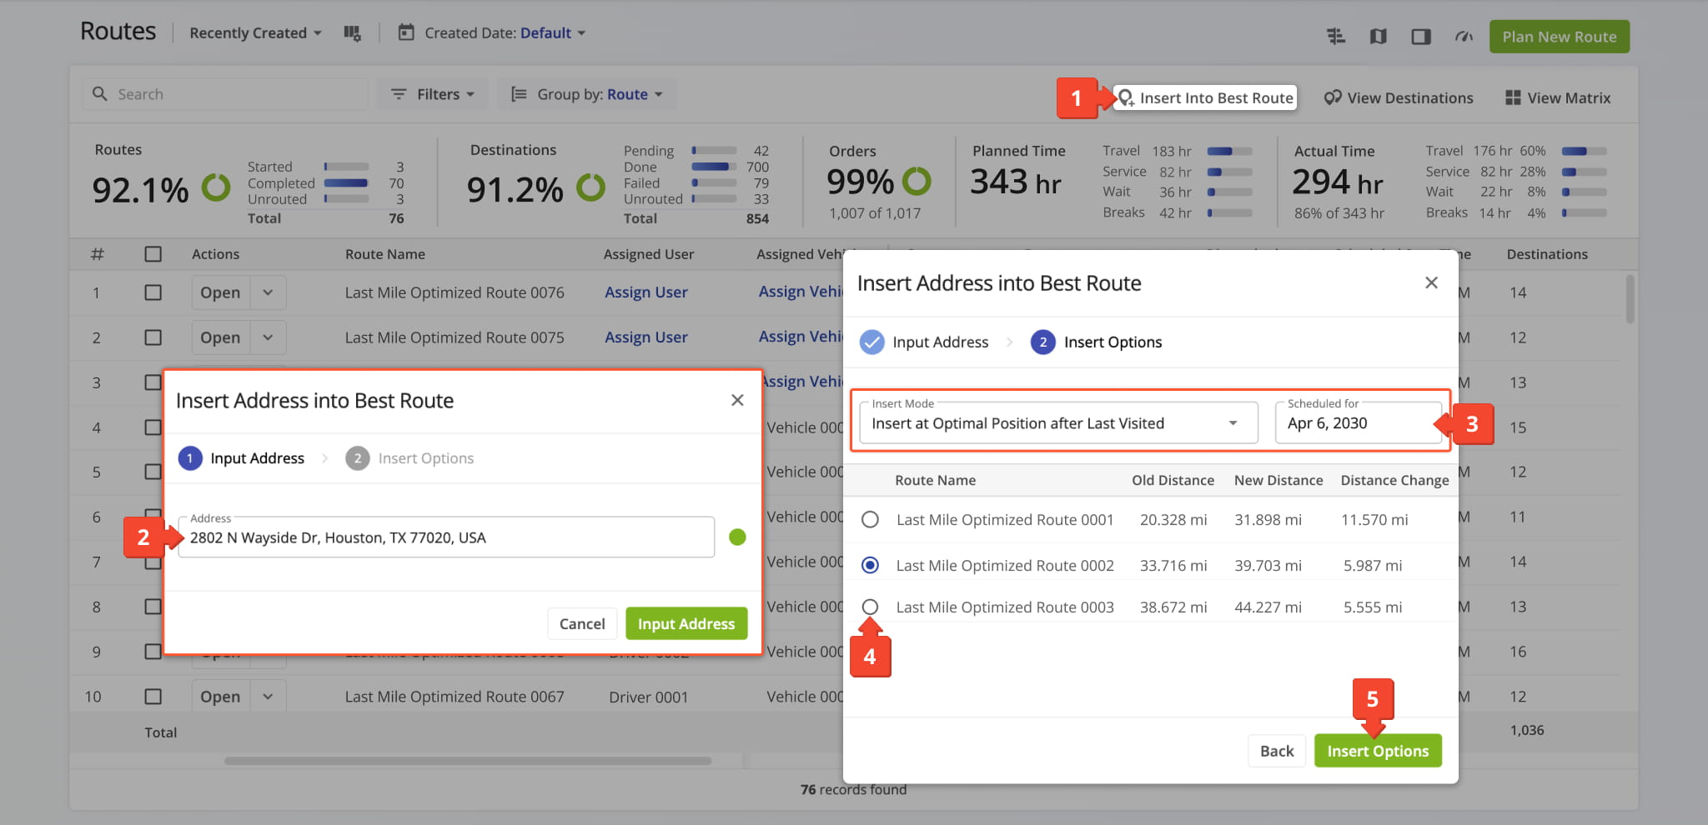Click the Filters lines icon
The height and width of the screenshot is (825, 1708).
coord(399,94)
